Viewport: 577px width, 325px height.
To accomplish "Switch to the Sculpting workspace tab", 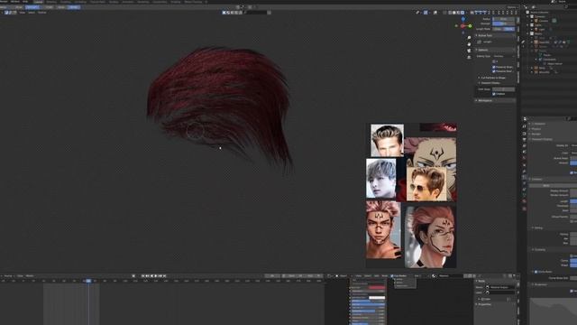I will (x=65, y=2).
